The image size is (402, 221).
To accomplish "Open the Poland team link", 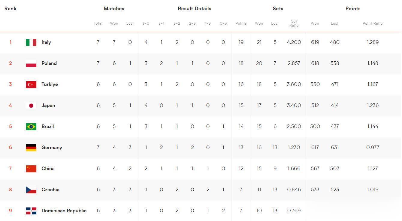I will click(x=49, y=63).
